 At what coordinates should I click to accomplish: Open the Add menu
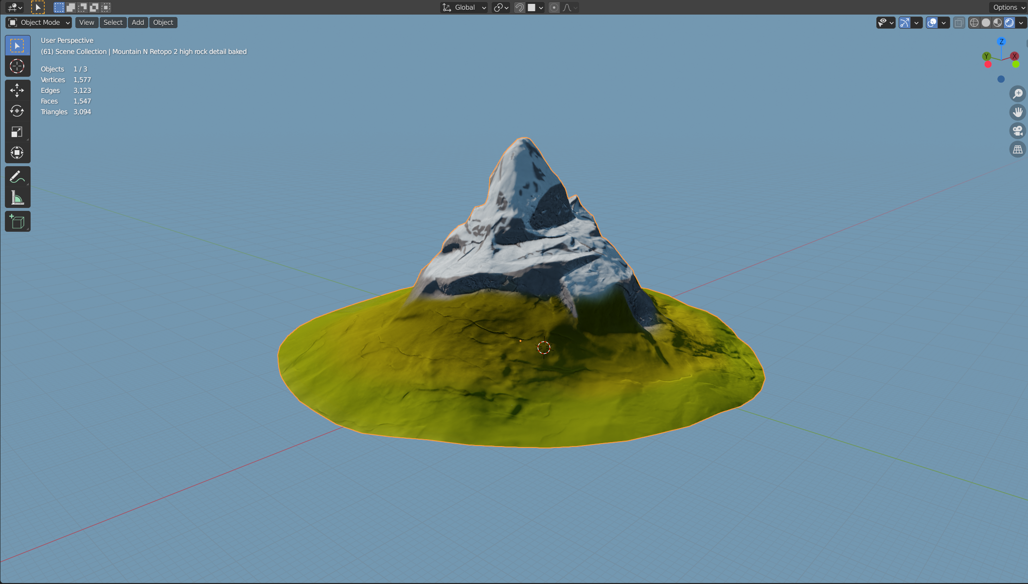(x=138, y=22)
